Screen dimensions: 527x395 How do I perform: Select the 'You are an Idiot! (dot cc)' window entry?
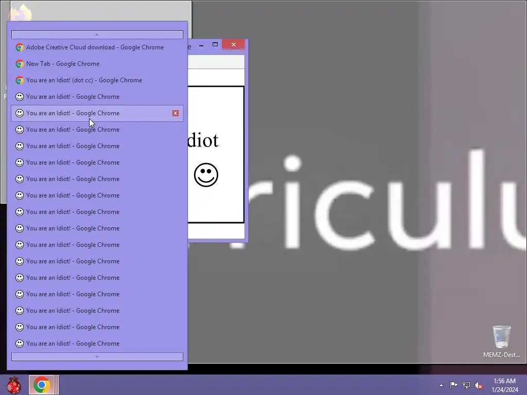click(x=97, y=80)
